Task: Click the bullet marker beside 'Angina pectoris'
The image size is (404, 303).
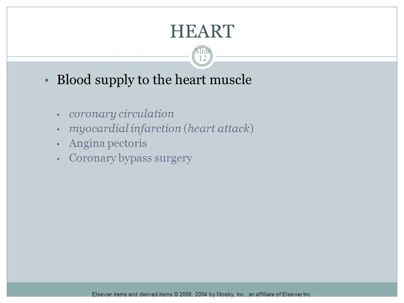Action: [x=58, y=144]
